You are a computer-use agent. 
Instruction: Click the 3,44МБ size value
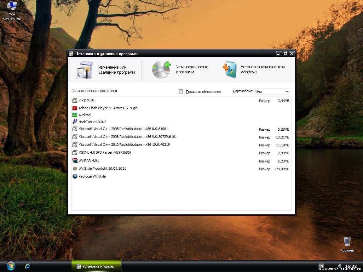click(283, 101)
